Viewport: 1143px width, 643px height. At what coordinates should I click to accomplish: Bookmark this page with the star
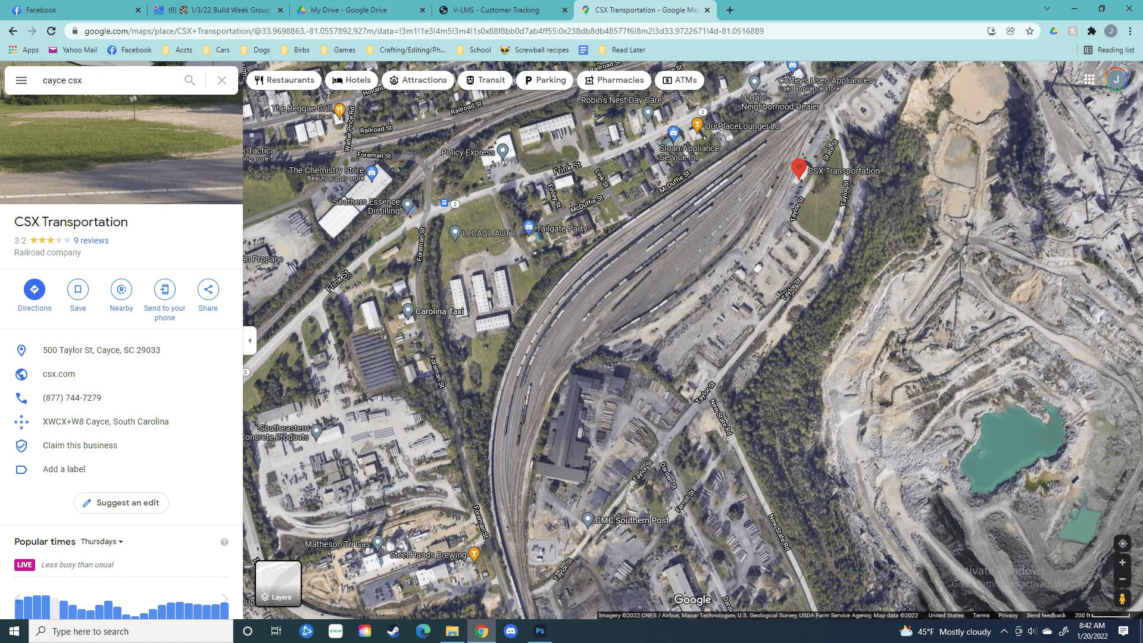pos(1030,31)
